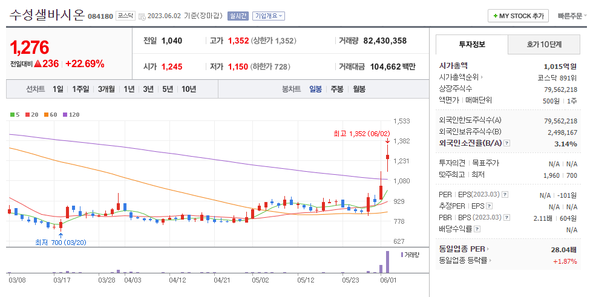Choose the 일봉 daily candle chart

coord(315,89)
